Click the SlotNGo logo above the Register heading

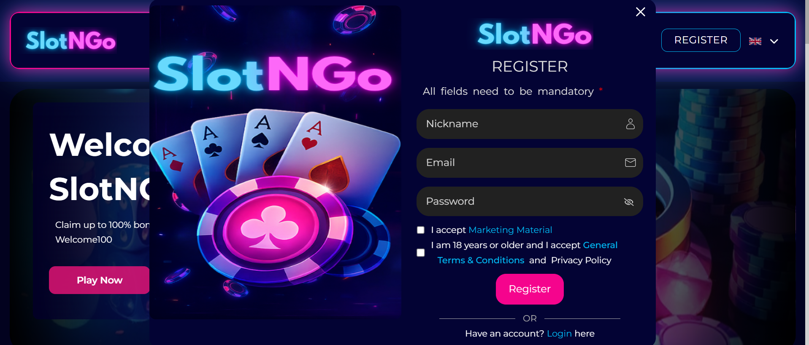tap(534, 34)
